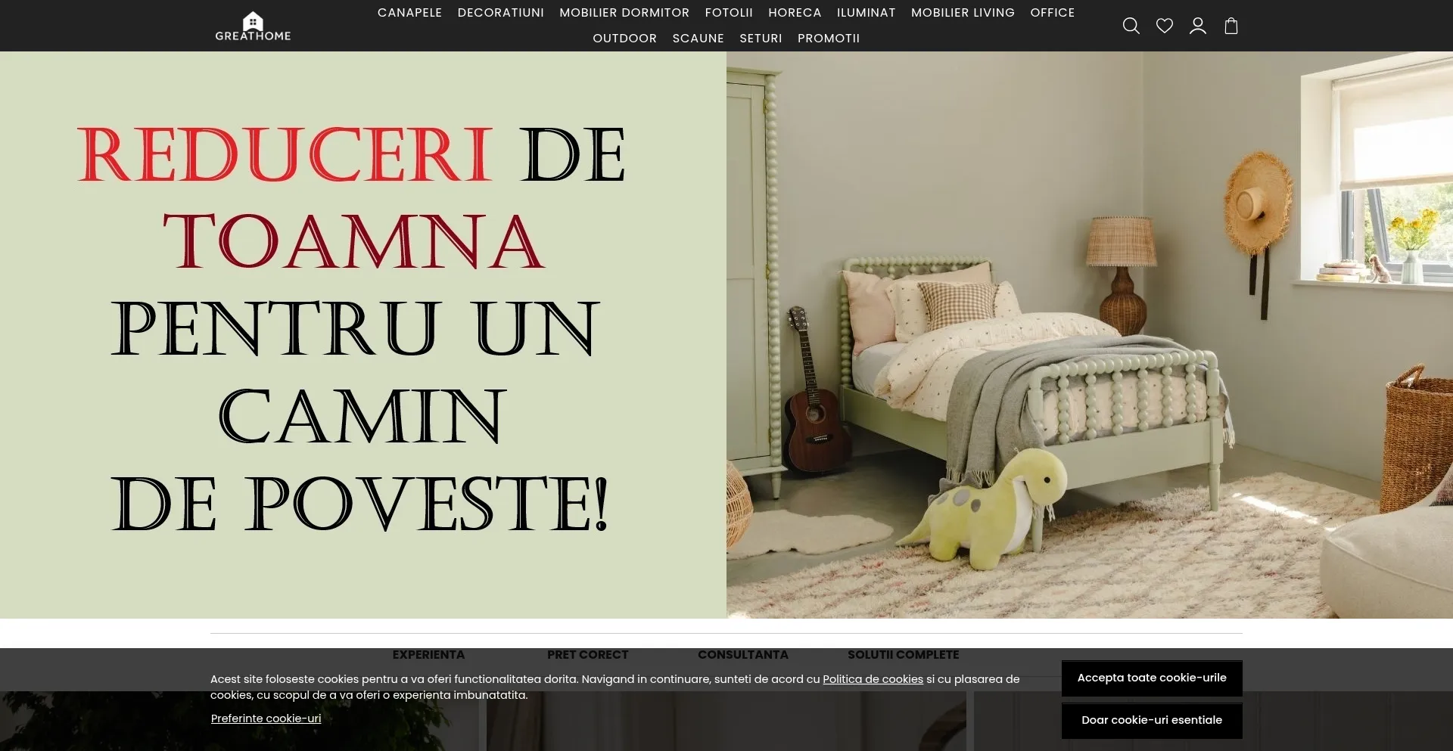Open the OFFICE menu
This screenshot has width=1453, height=751.
[x=1052, y=13]
